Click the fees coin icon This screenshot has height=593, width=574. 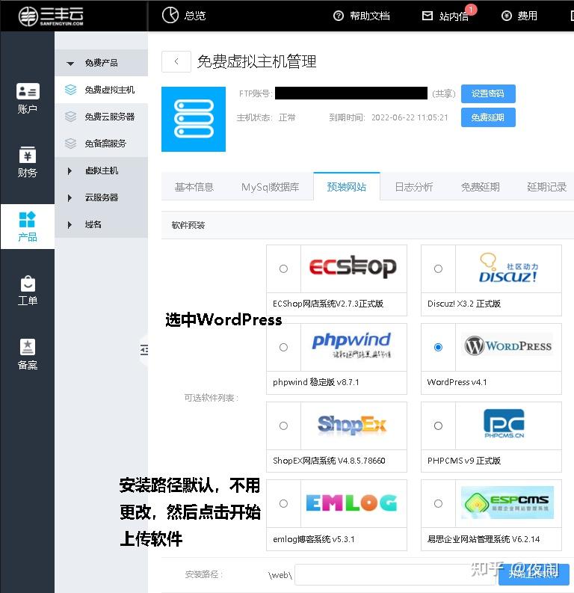click(506, 16)
